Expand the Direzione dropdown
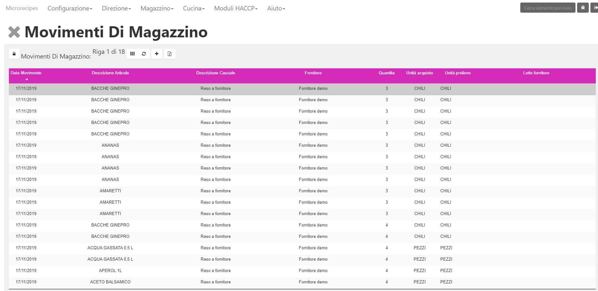 pos(116,8)
